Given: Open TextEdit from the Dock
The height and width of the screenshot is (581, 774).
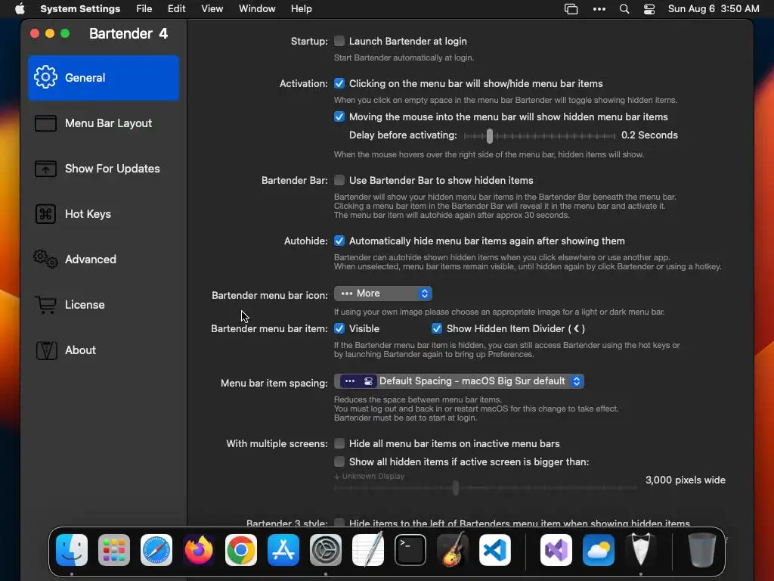Looking at the screenshot, I should point(368,549).
